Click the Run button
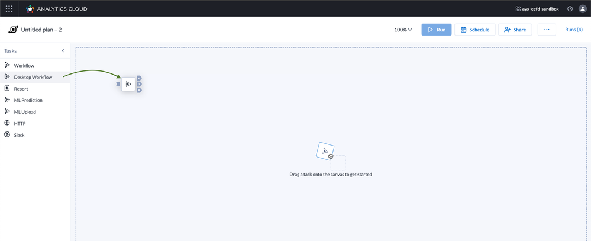591x241 pixels. pos(437,30)
